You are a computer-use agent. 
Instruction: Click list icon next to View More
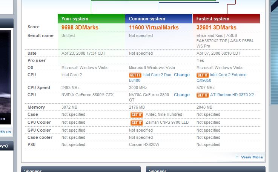click(237, 157)
